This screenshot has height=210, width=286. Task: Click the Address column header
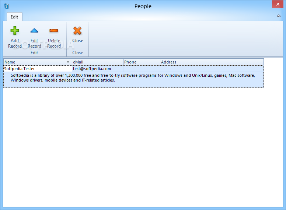pos(212,62)
